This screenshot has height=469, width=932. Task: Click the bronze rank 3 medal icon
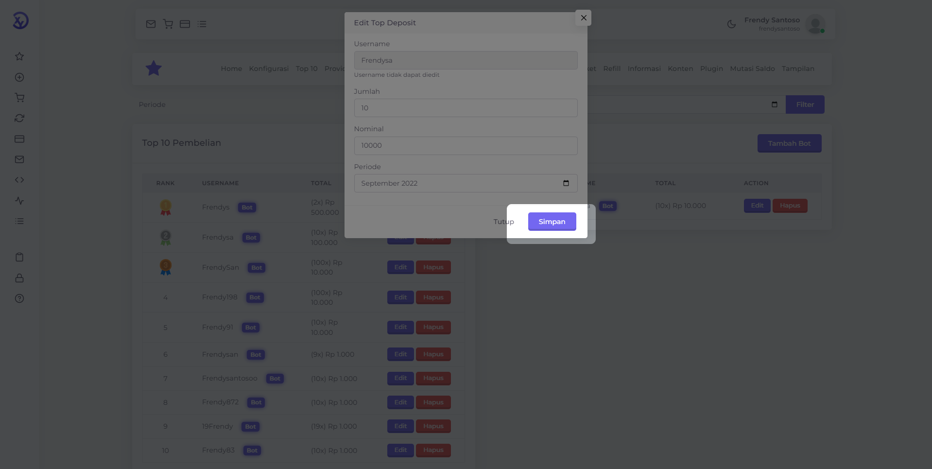pos(166,267)
